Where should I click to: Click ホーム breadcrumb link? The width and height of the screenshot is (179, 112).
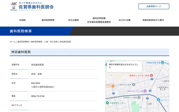point(12,42)
